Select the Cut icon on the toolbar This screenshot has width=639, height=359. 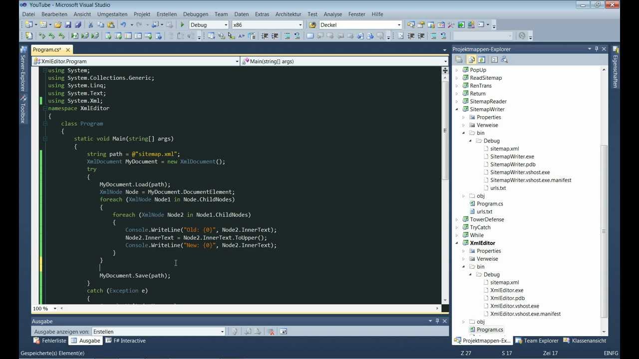click(x=91, y=24)
